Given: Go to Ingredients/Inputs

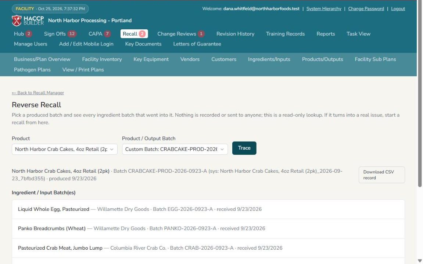Looking at the screenshot, I should click(x=269, y=59).
